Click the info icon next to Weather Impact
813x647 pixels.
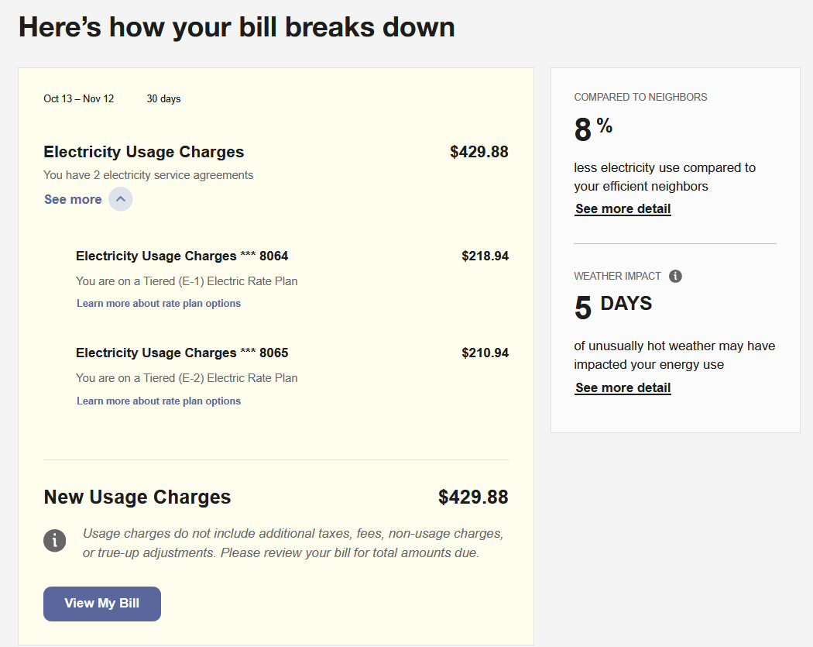point(674,276)
